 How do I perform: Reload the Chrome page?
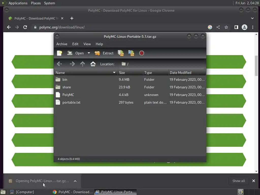coord(25,27)
